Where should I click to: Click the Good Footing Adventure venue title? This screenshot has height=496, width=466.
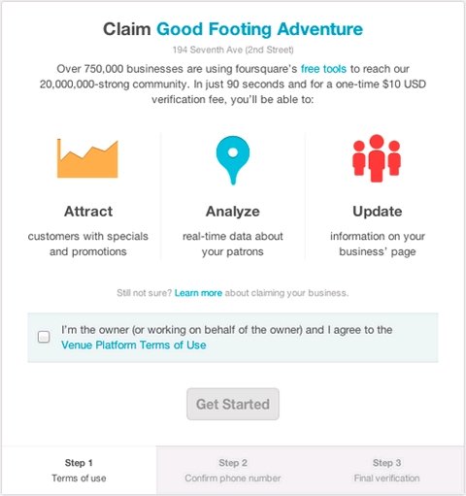(x=259, y=29)
